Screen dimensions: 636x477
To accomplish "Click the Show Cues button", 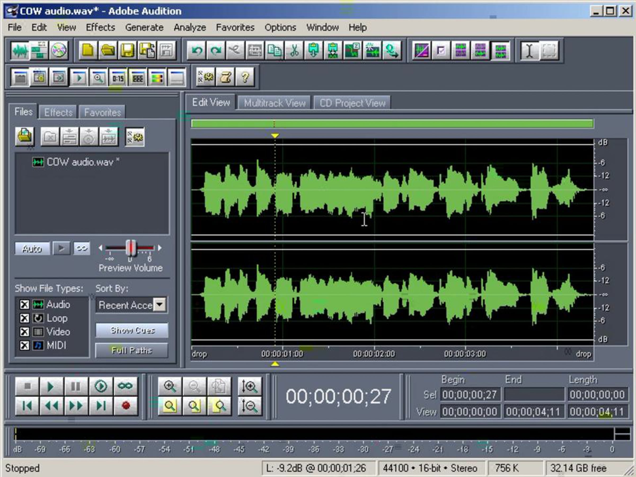I will [132, 330].
